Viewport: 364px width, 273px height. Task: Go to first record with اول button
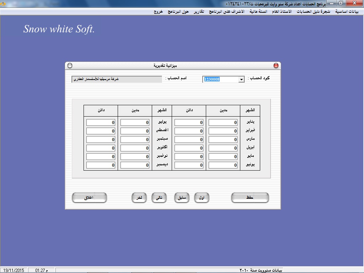point(202,198)
